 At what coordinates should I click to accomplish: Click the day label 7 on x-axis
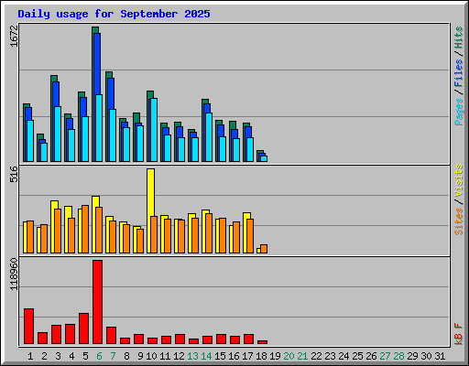pyautogui.click(x=113, y=356)
